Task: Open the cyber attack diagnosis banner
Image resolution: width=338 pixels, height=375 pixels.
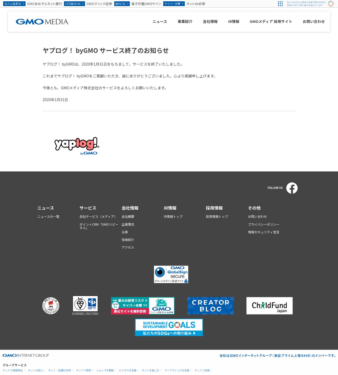Action: click(x=143, y=306)
